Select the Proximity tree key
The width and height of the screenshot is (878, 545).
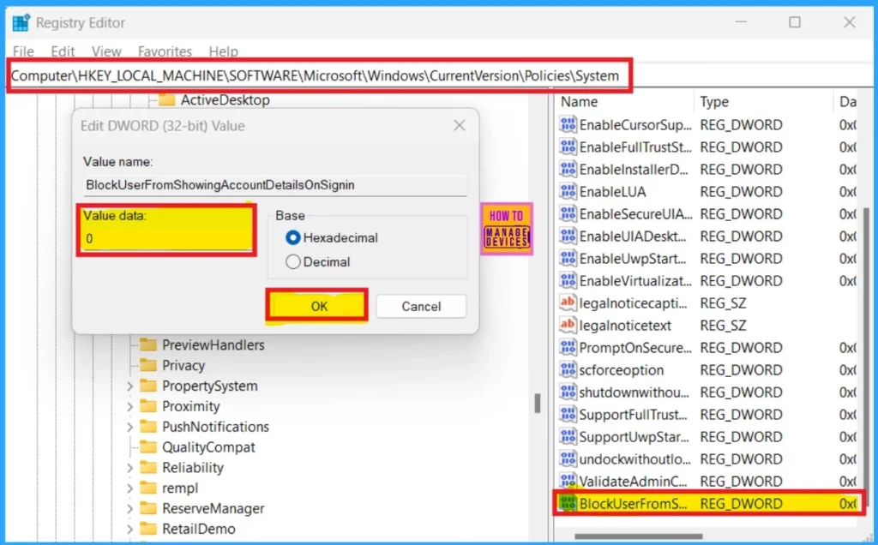pos(191,406)
